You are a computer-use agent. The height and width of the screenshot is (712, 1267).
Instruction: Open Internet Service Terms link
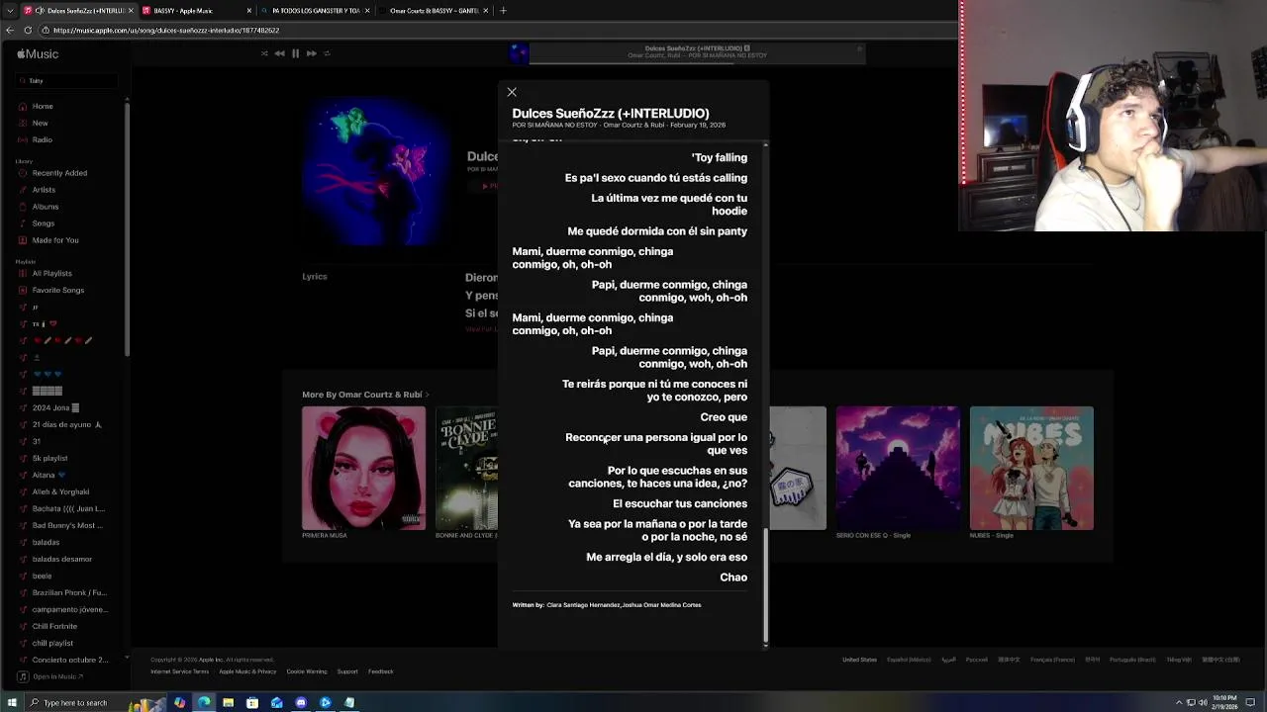tap(179, 672)
